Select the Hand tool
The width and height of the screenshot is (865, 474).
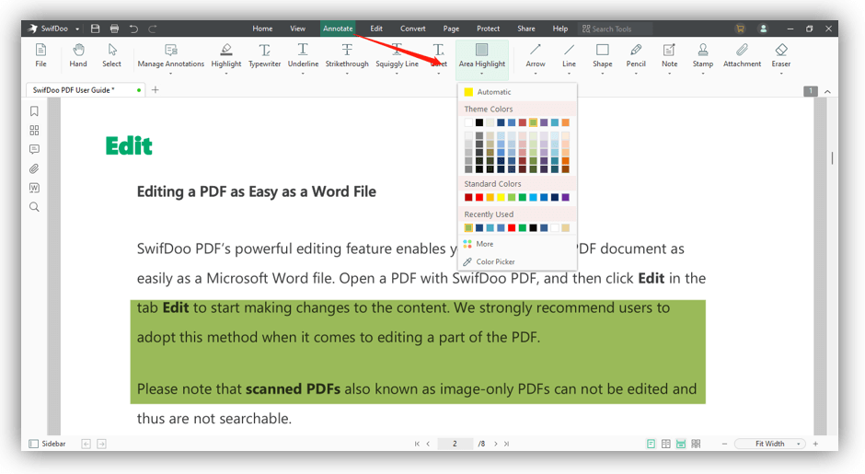(78, 55)
